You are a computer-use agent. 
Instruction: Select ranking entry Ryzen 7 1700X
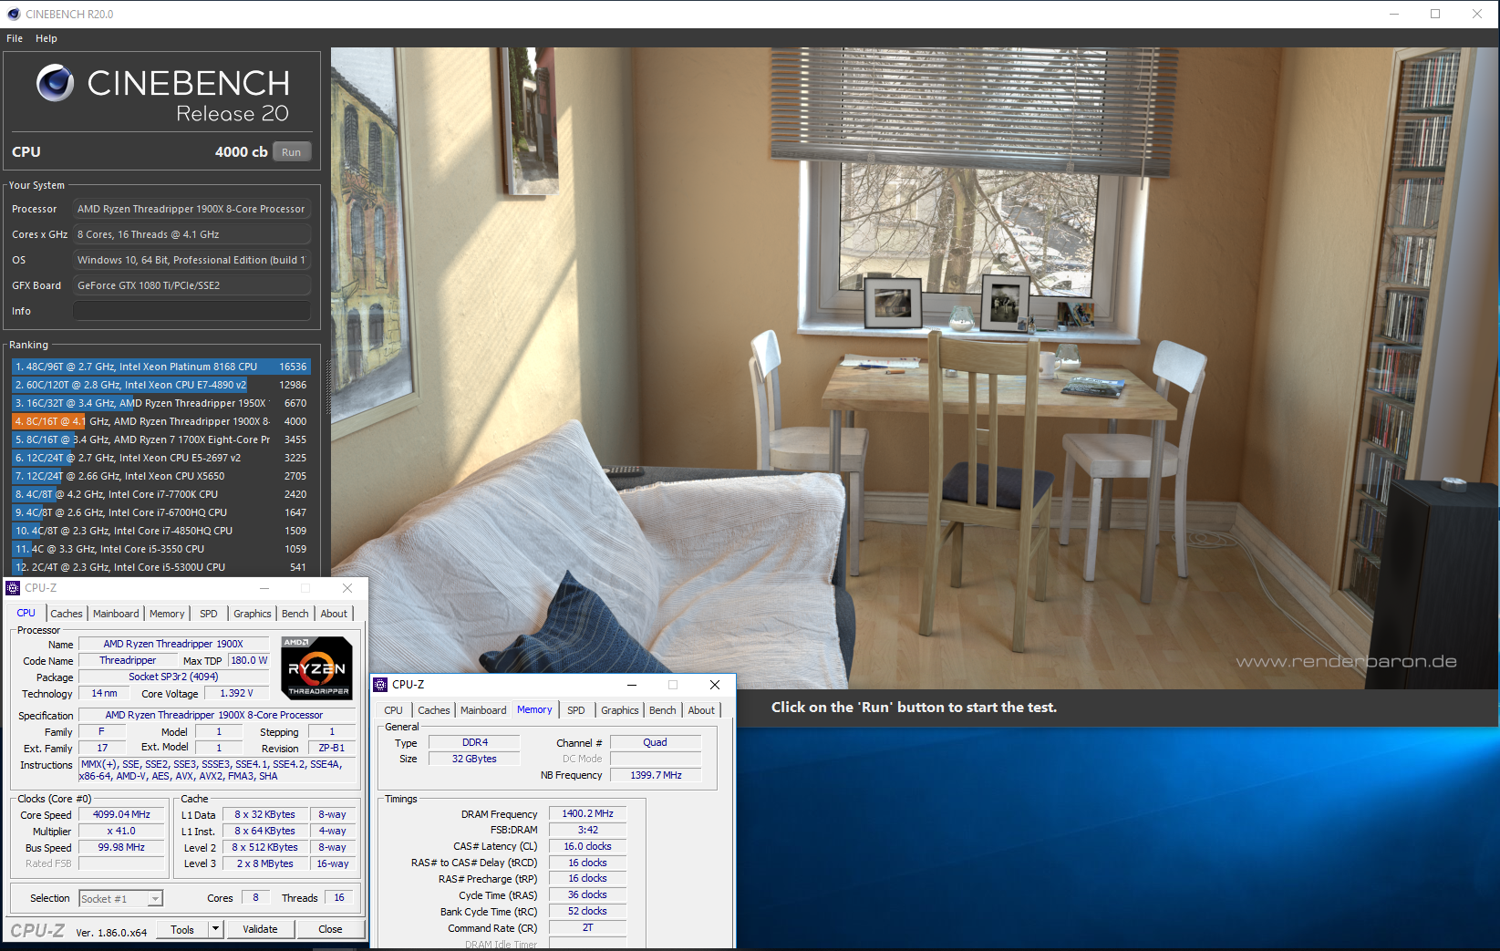click(161, 439)
